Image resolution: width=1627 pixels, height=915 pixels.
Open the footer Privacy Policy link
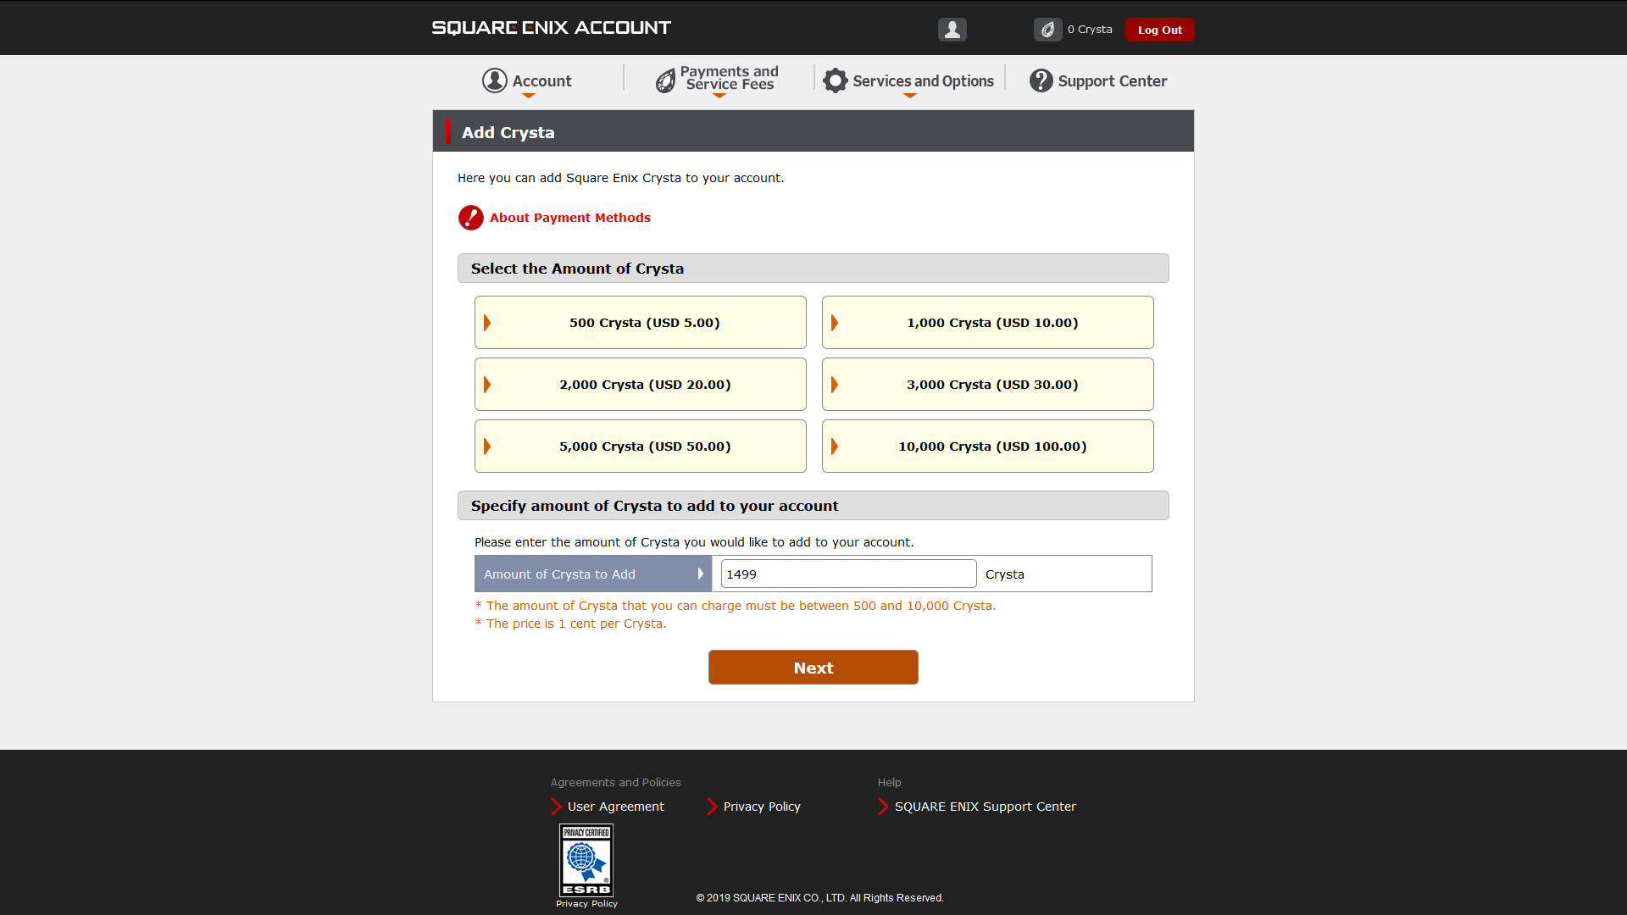(x=762, y=807)
